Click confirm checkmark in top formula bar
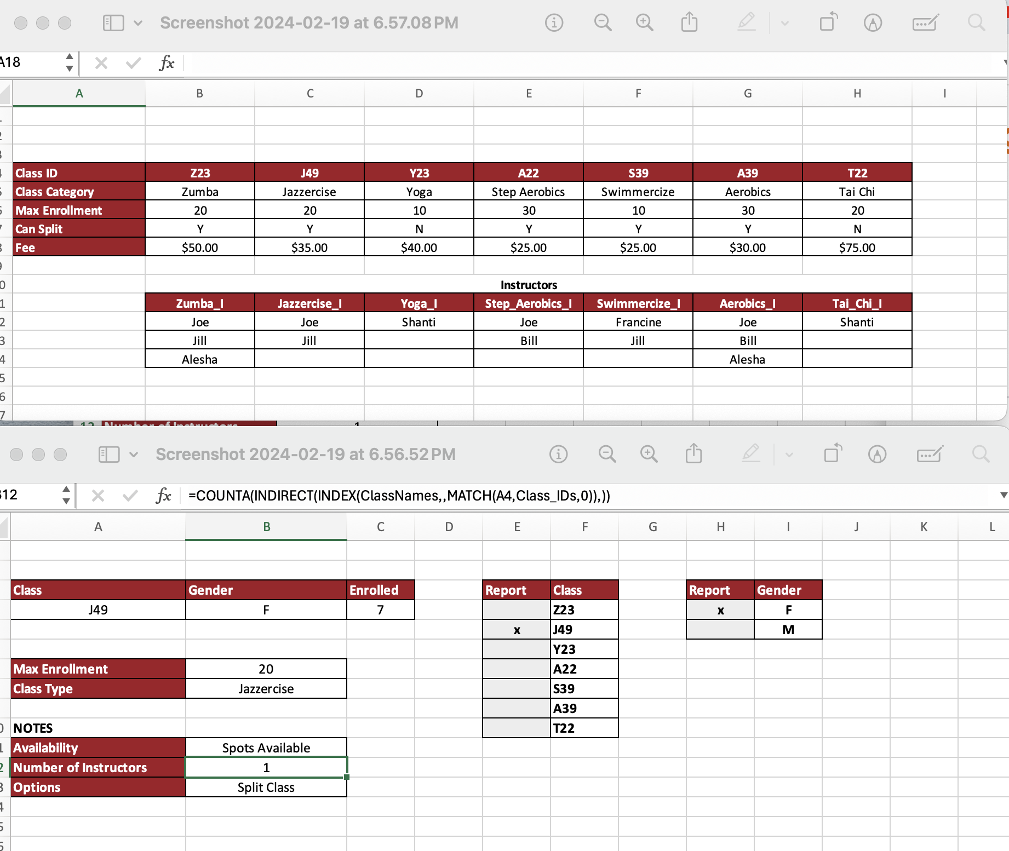This screenshot has width=1009, height=851. 133,63
